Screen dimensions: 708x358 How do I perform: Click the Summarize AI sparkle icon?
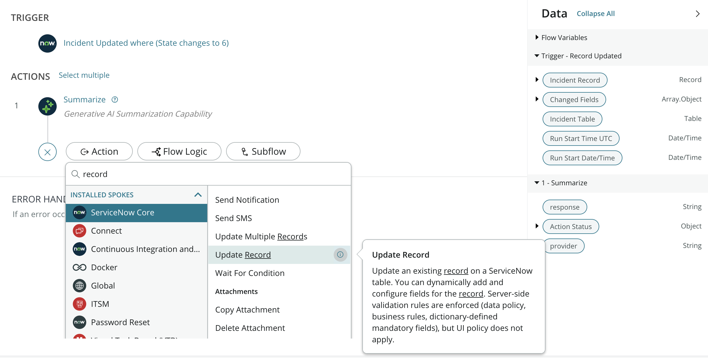pyautogui.click(x=48, y=106)
